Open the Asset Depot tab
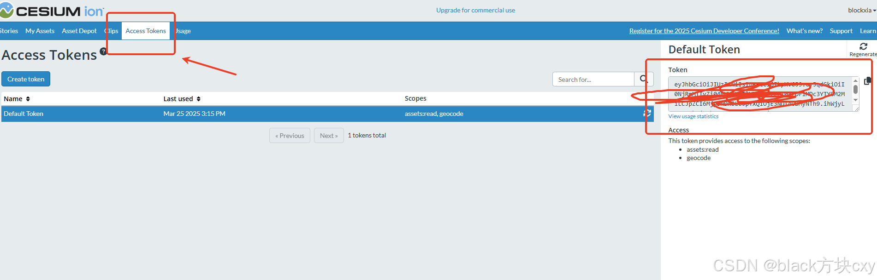 coord(79,31)
